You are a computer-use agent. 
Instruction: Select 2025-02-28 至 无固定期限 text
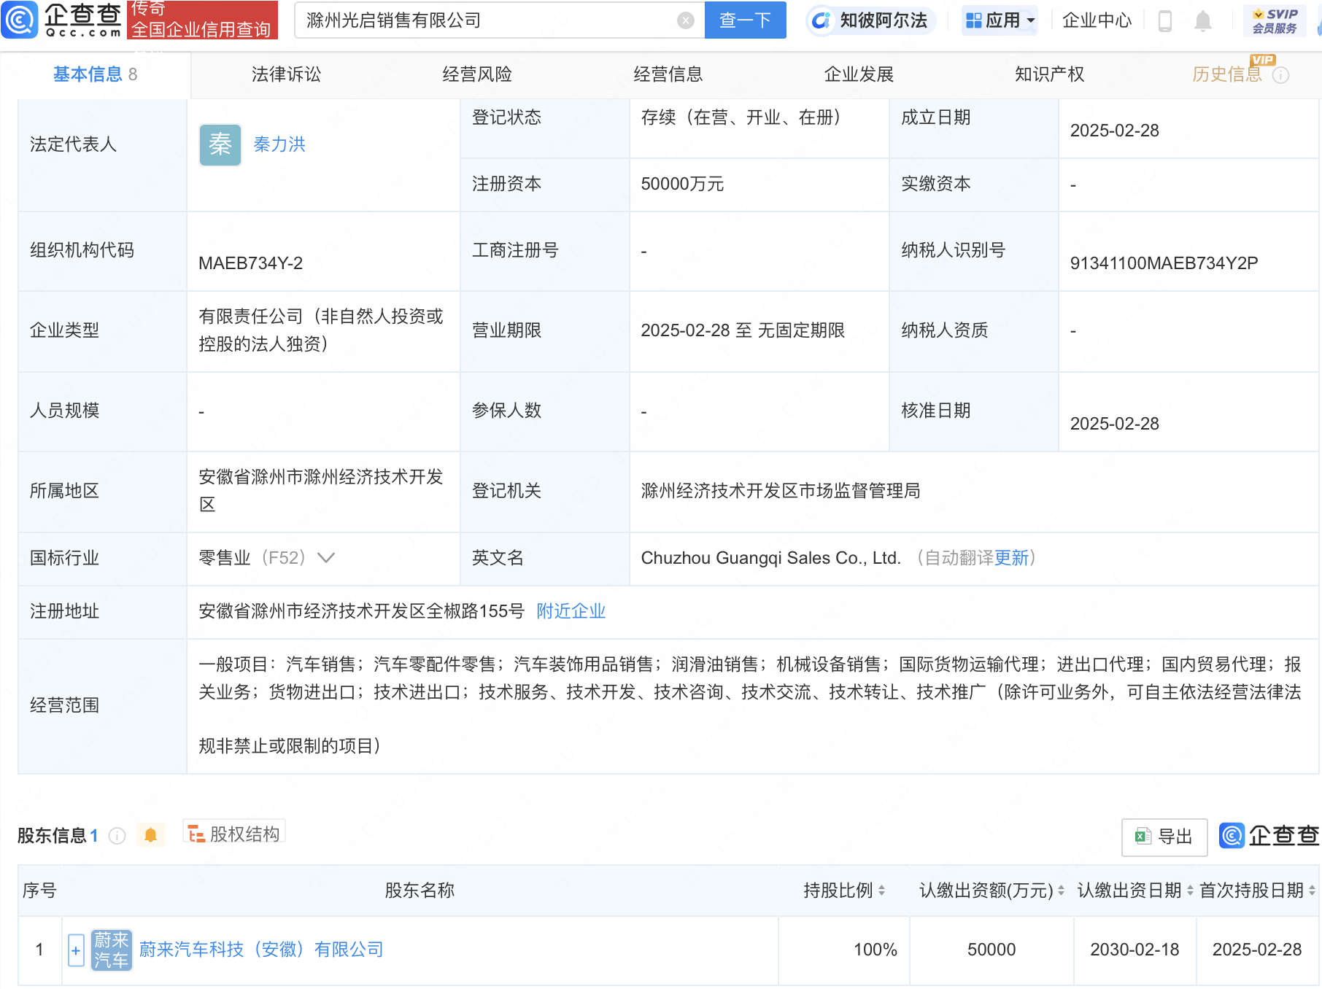tap(743, 330)
